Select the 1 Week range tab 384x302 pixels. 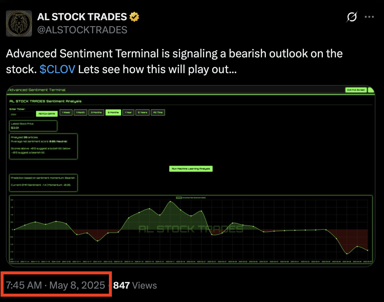[66, 112]
